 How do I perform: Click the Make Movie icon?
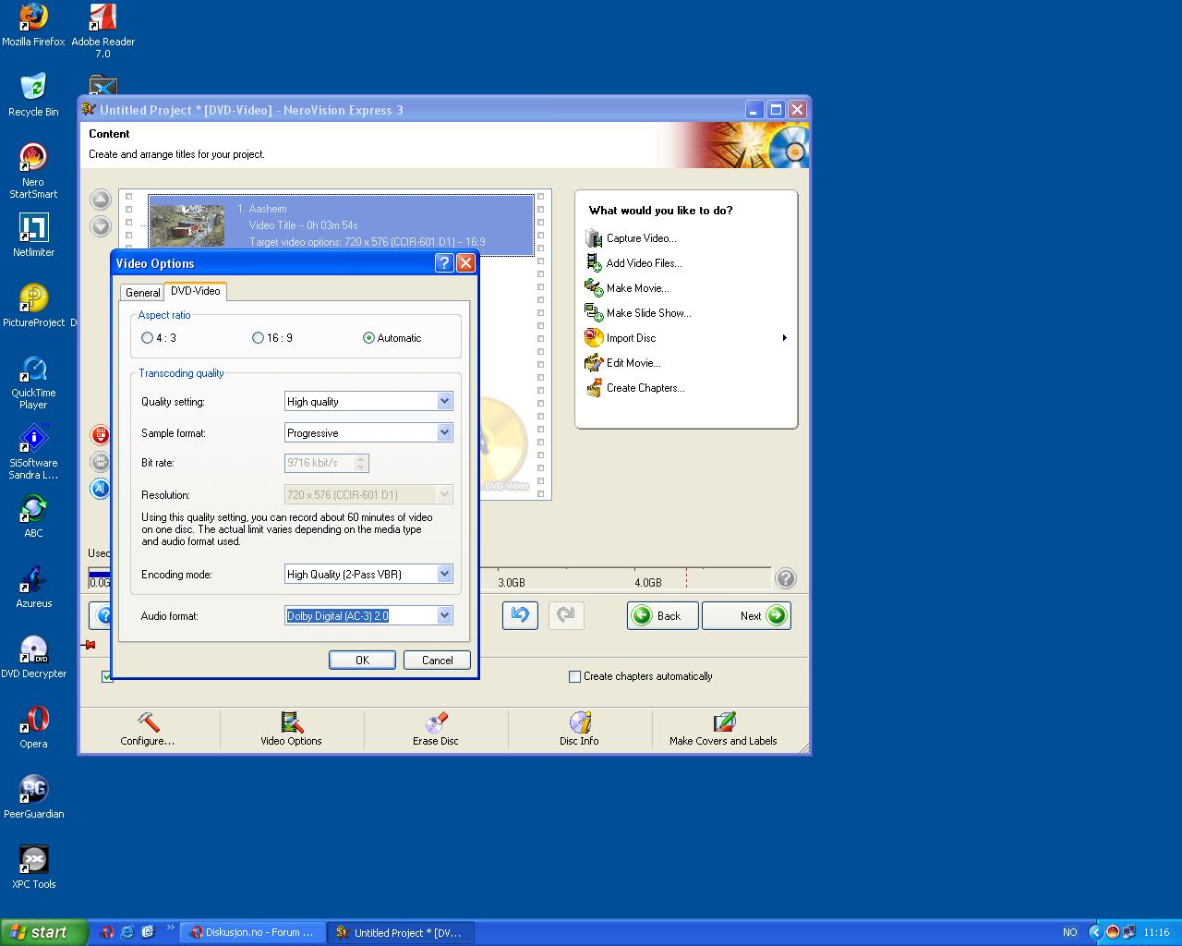(x=594, y=288)
